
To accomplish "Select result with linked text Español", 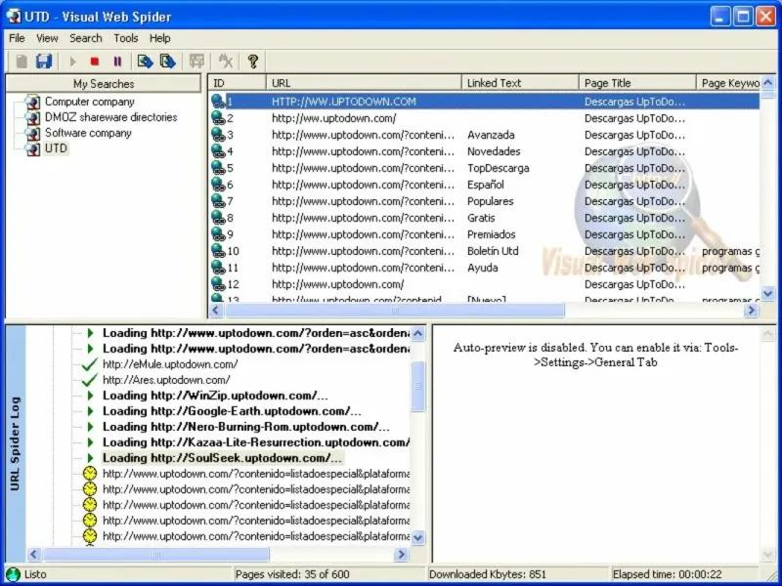I will [x=484, y=185].
